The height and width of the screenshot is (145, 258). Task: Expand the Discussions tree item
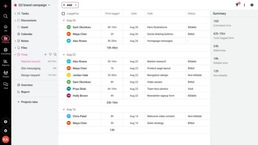15,20
